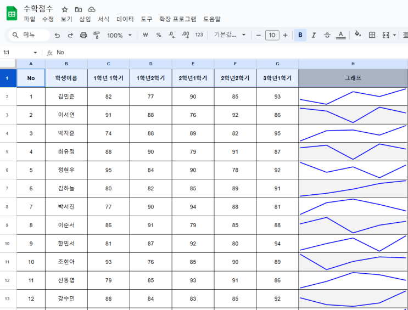Open the Google Sheets home icon

(12, 14)
